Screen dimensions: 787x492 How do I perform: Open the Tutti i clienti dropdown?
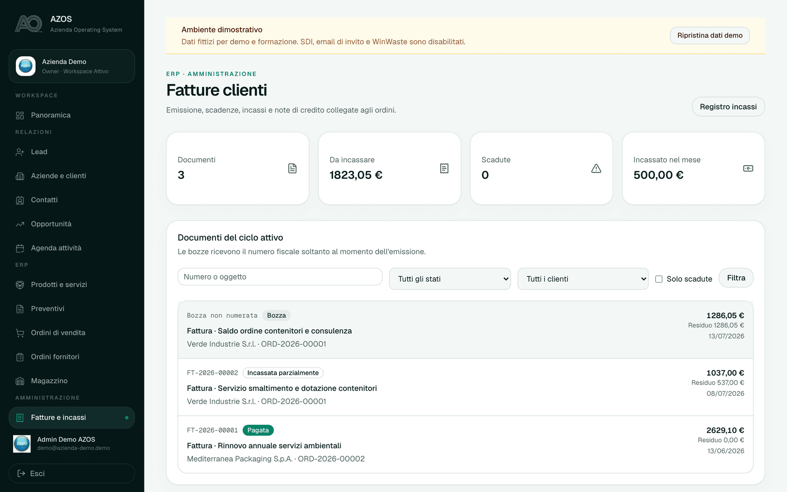tap(582, 279)
